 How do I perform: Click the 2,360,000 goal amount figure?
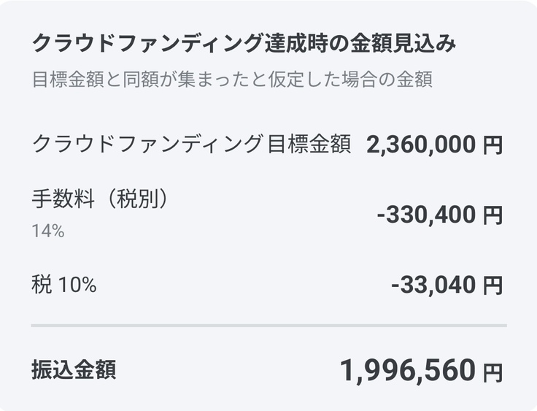tap(421, 145)
